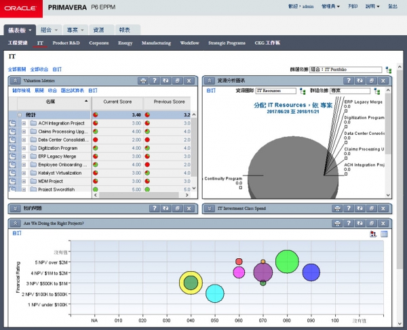Image resolution: width=407 pixels, height=330 pixels.
Task: Click down arrow of resource chart scrollbar
Action: click(x=388, y=195)
